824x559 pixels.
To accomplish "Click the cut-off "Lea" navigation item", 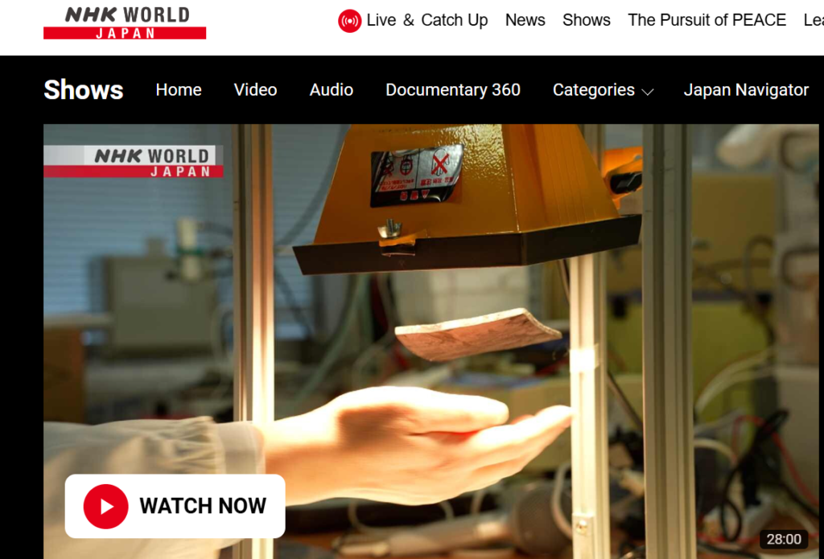I will 813,20.
